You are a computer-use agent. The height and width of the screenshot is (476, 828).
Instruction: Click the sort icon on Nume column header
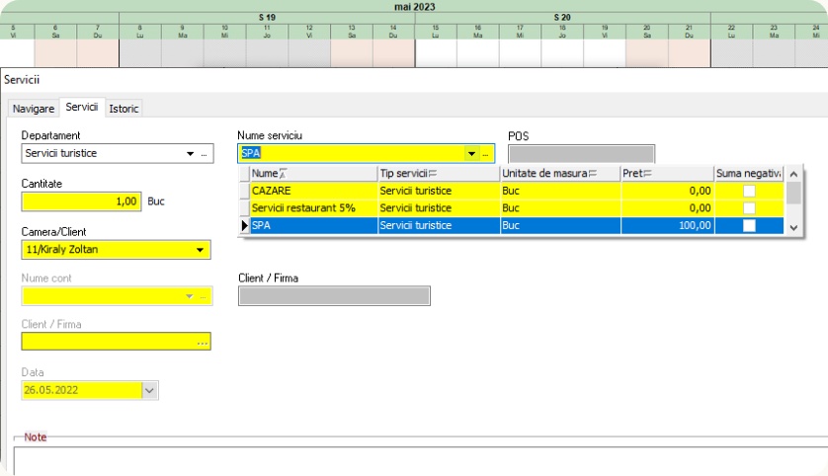284,174
